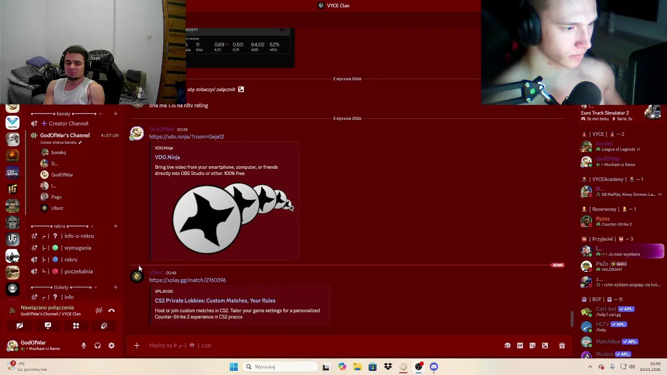Click the Windows Start button

point(233,367)
